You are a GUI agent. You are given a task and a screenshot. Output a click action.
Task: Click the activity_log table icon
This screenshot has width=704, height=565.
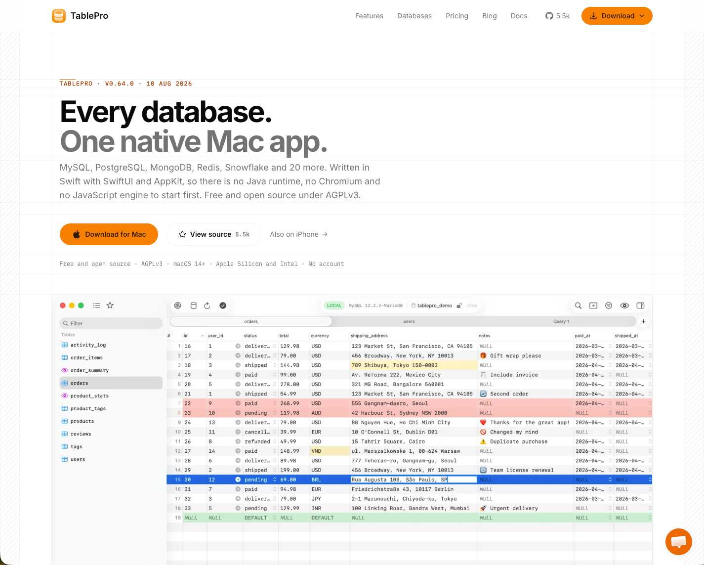coord(65,345)
